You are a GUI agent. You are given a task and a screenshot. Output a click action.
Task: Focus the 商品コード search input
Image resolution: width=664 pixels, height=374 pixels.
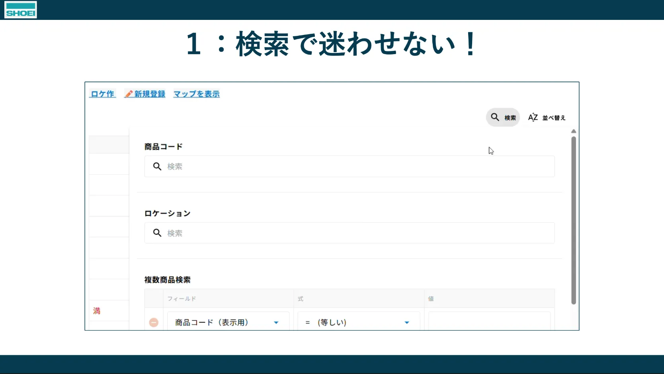click(x=358, y=166)
